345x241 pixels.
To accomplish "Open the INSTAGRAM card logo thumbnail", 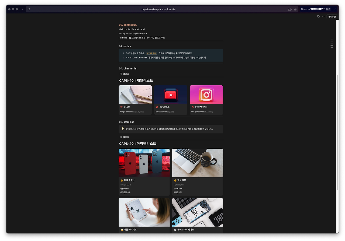I will point(206,95).
